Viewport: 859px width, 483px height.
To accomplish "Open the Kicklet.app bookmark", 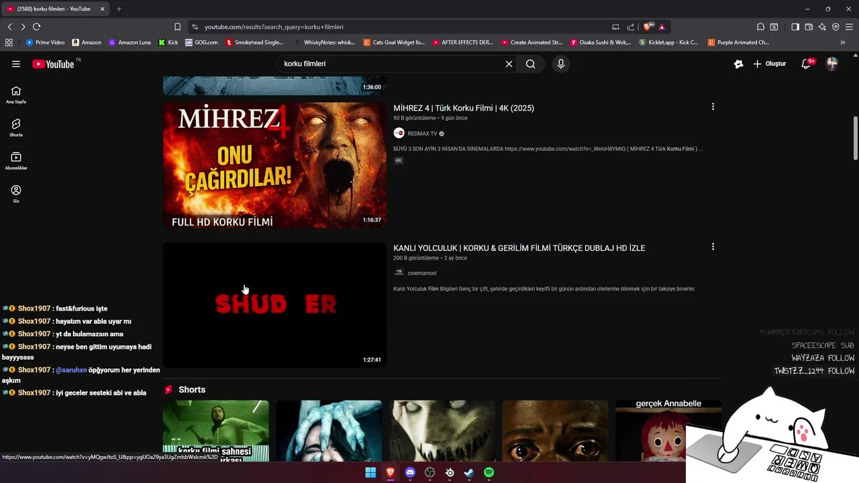I will tap(669, 42).
